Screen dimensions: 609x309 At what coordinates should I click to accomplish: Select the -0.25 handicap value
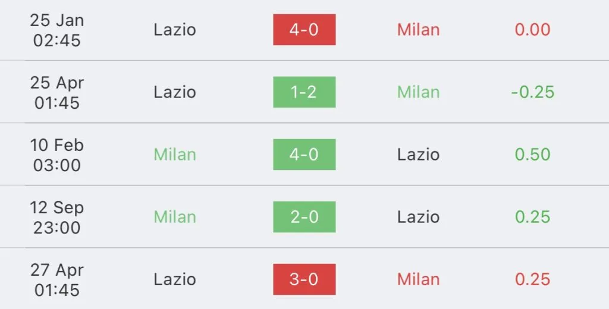point(532,92)
